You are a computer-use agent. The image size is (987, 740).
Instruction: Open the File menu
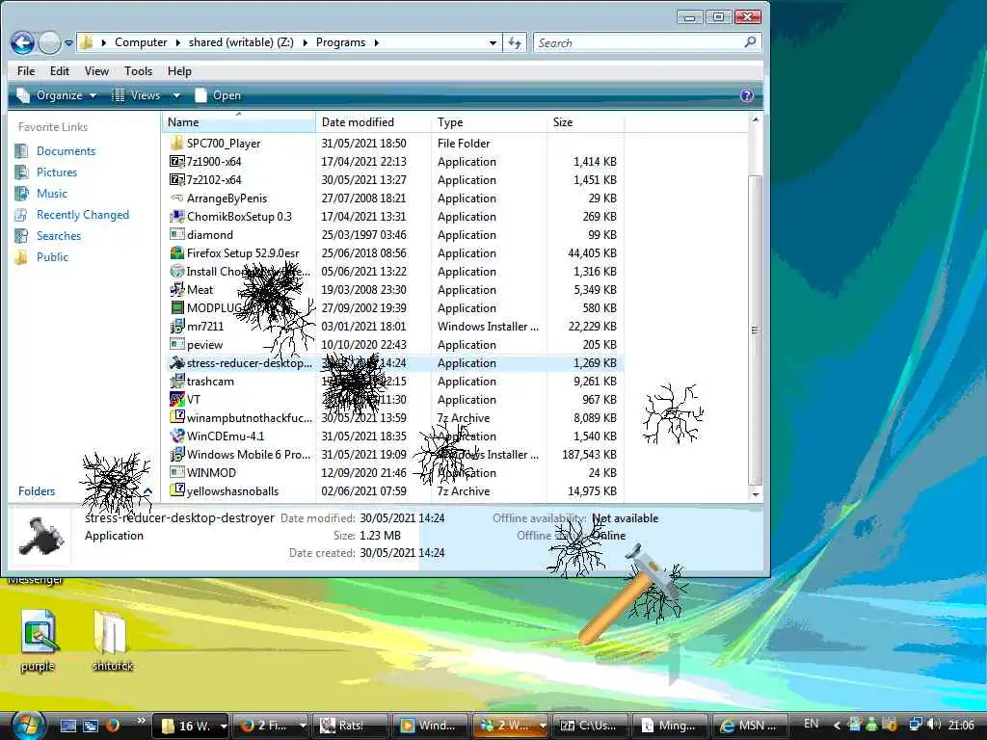26,71
